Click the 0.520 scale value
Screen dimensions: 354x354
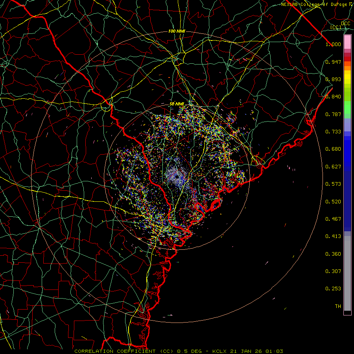[333, 202]
